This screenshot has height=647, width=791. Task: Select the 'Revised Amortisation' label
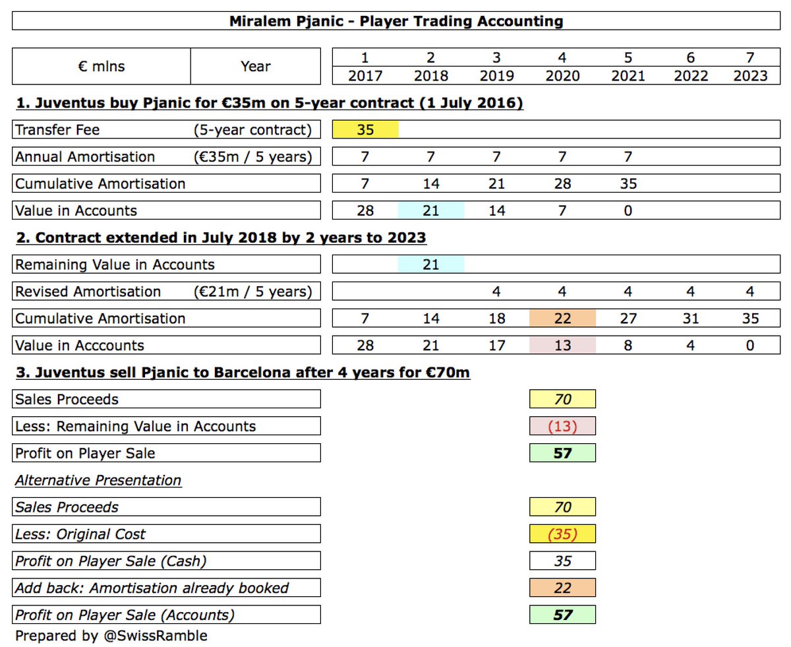tap(88, 292)
